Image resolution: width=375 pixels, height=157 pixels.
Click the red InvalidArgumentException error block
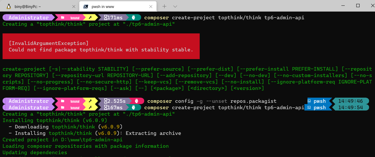coord(101,47)
